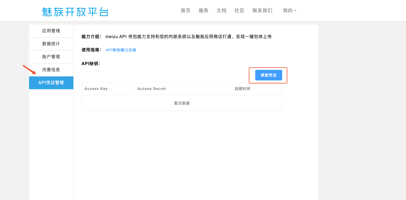The width and height of the screenshot is (406, 200).
Task: Go to the 首页 nav item
Action: coord(186,11)
